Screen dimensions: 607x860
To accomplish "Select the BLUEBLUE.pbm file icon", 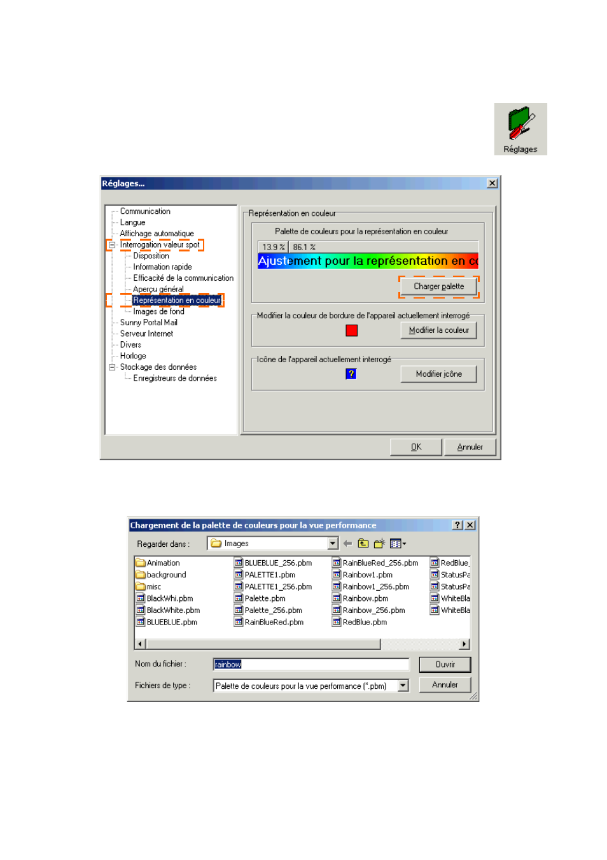I will tap(141, 623).
